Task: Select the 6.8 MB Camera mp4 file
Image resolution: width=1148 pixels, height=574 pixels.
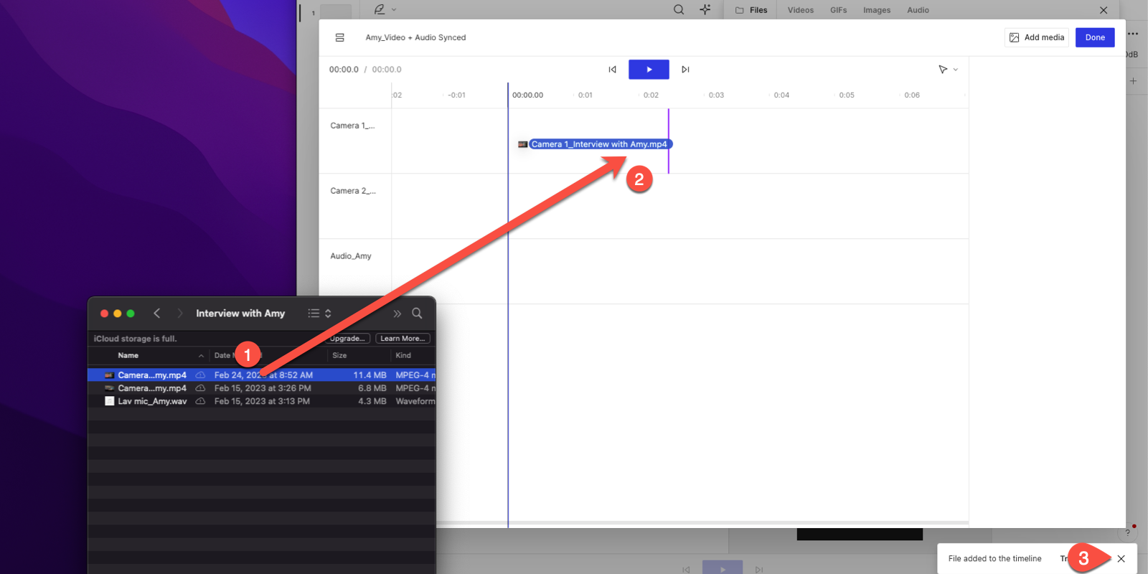Action: pos(261,388)
